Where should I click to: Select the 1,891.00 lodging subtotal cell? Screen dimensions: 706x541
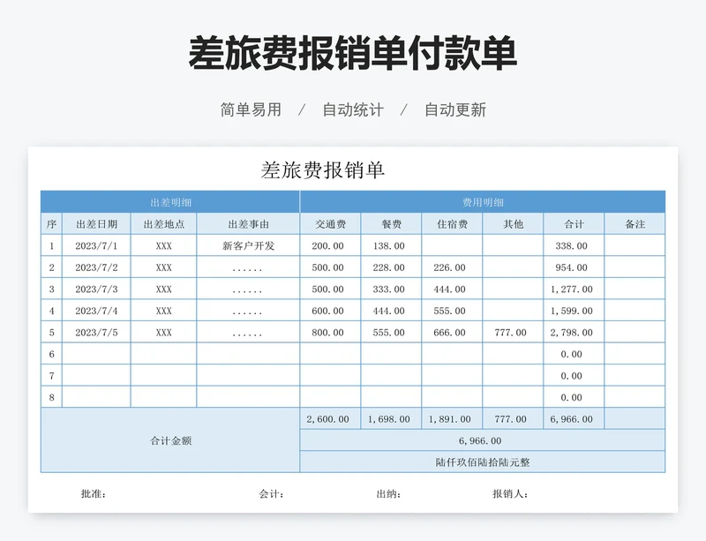[x=452, y=419]
